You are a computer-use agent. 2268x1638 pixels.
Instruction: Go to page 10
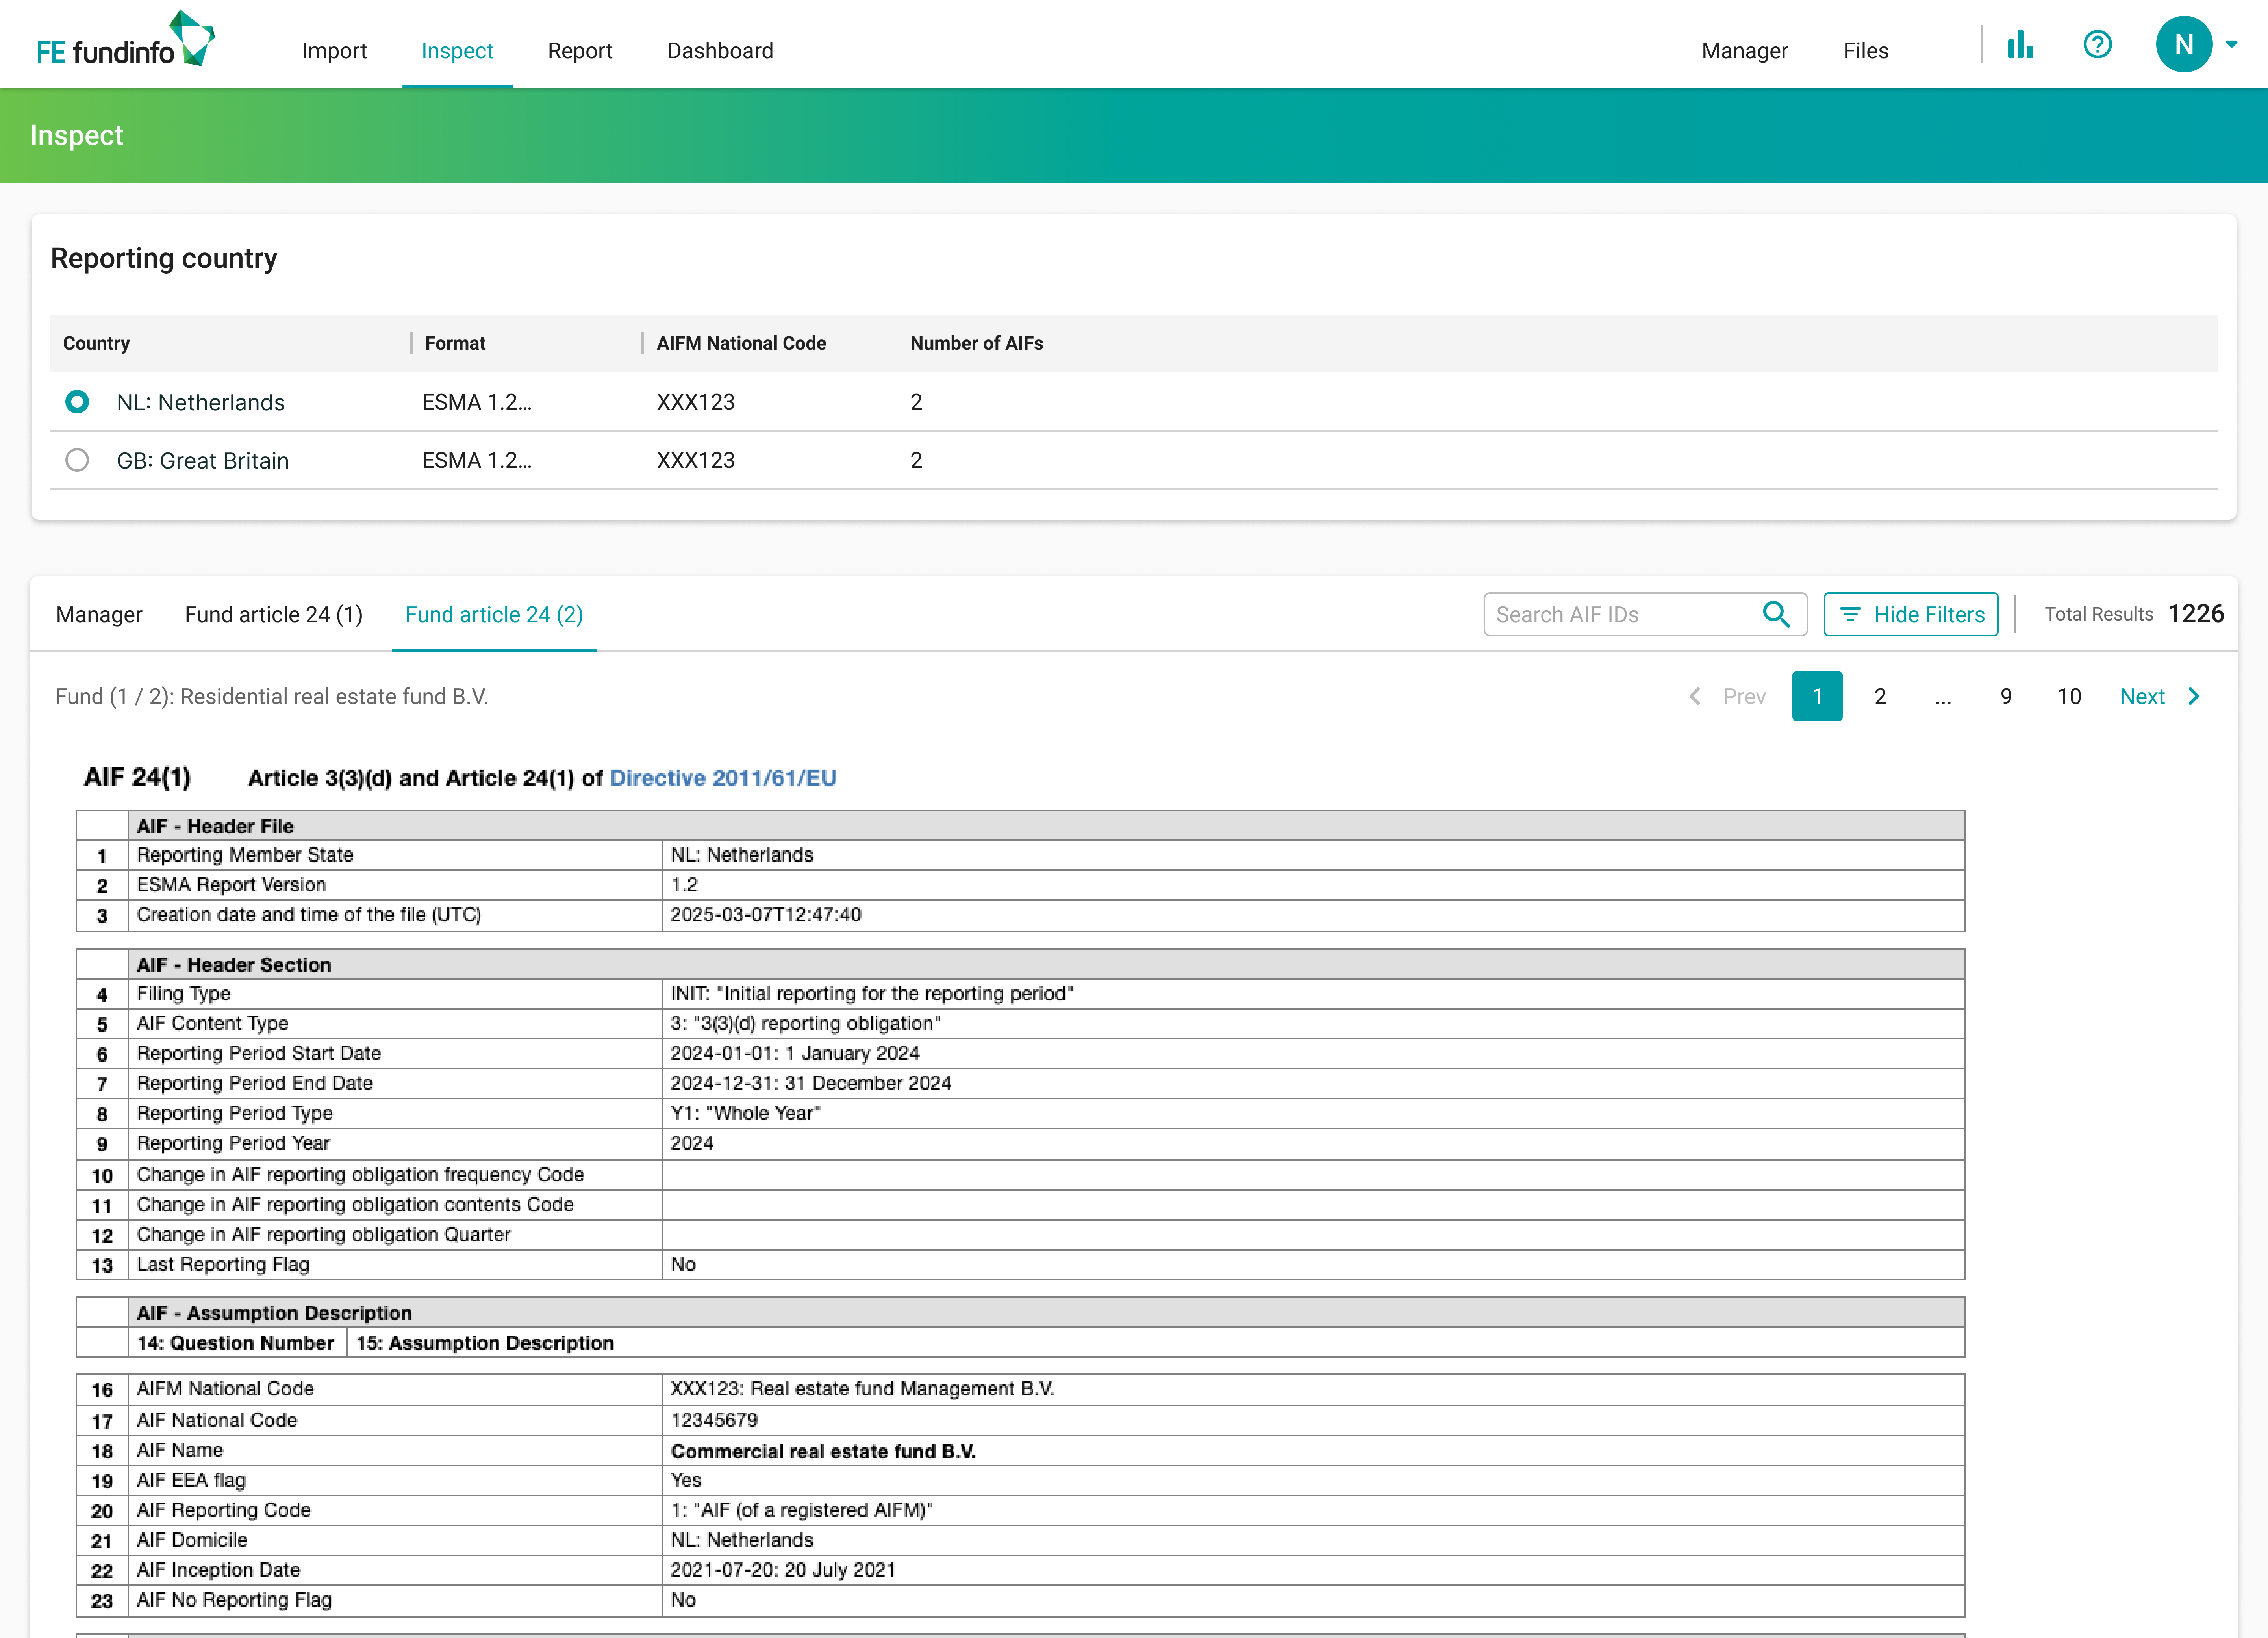click(2069, 696)
